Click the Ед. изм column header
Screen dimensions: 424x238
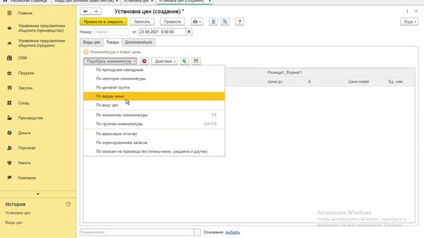pos(400,81)
